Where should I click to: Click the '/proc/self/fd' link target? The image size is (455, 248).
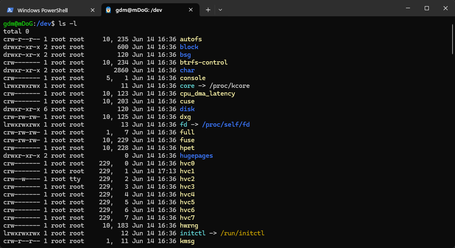click(226, 125)
